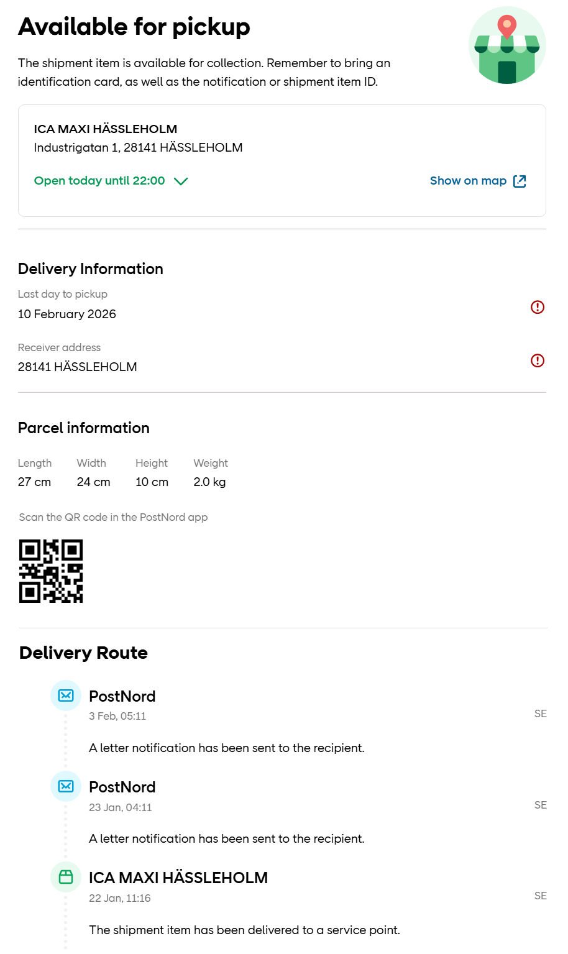Click the Industrigatan 1 address text
Image resolution: width=568 pixels, height=954 pixels.
click(138, 148)
